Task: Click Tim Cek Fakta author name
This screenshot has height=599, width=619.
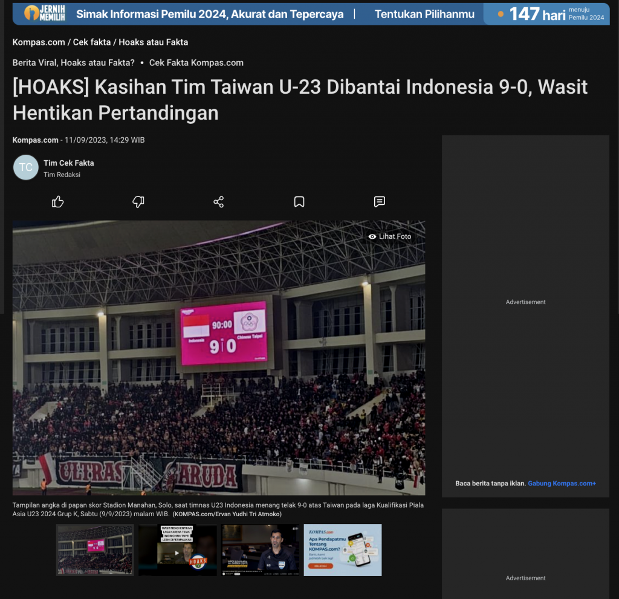Action: coord(69,163)
